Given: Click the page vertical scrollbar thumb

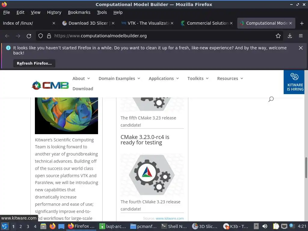Looking at the screenshot, I should coord(306,168).
